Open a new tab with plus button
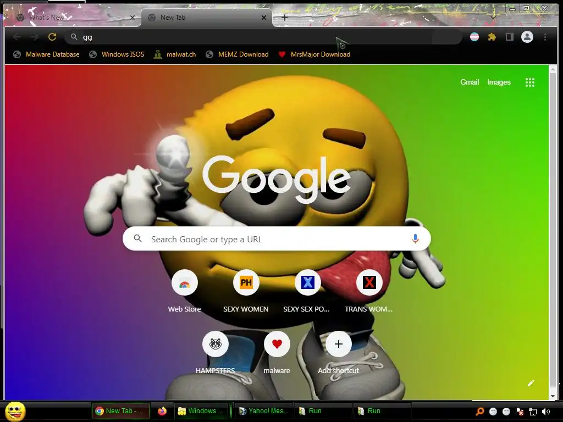Screen dimensions: 563x422 pyautogui.click(x=284, y=17)
